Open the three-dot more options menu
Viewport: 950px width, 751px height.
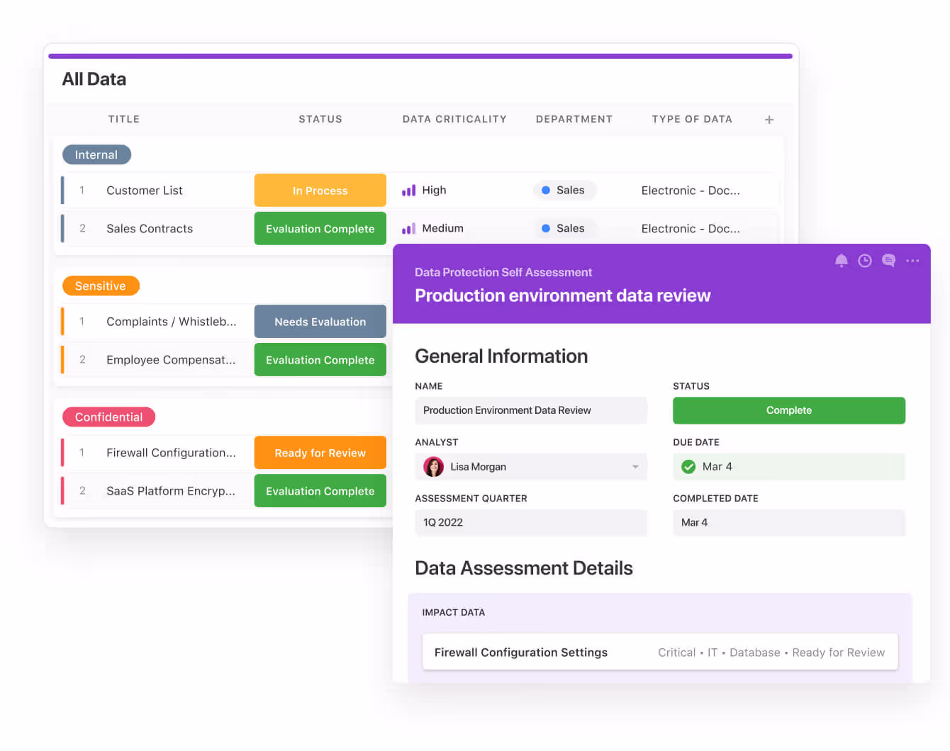pos(912,261)
